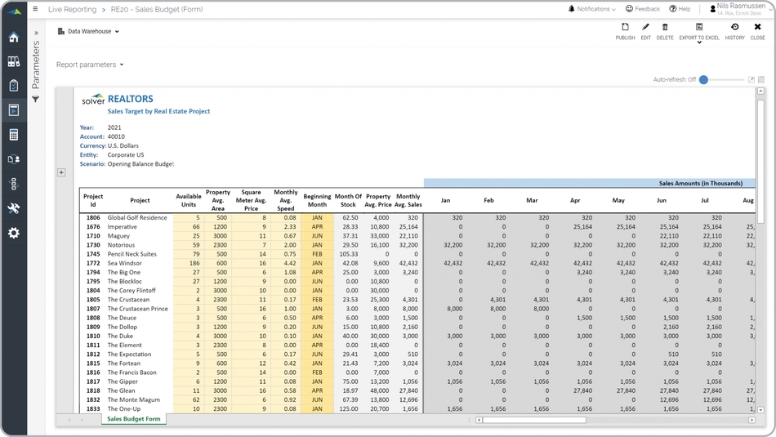This screenshot has width=776, height=437.
Task: Click the Publish toolbar icon
Action: point(625,31)
